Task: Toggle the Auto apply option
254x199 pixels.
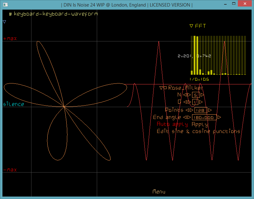Action: (172, 124)
